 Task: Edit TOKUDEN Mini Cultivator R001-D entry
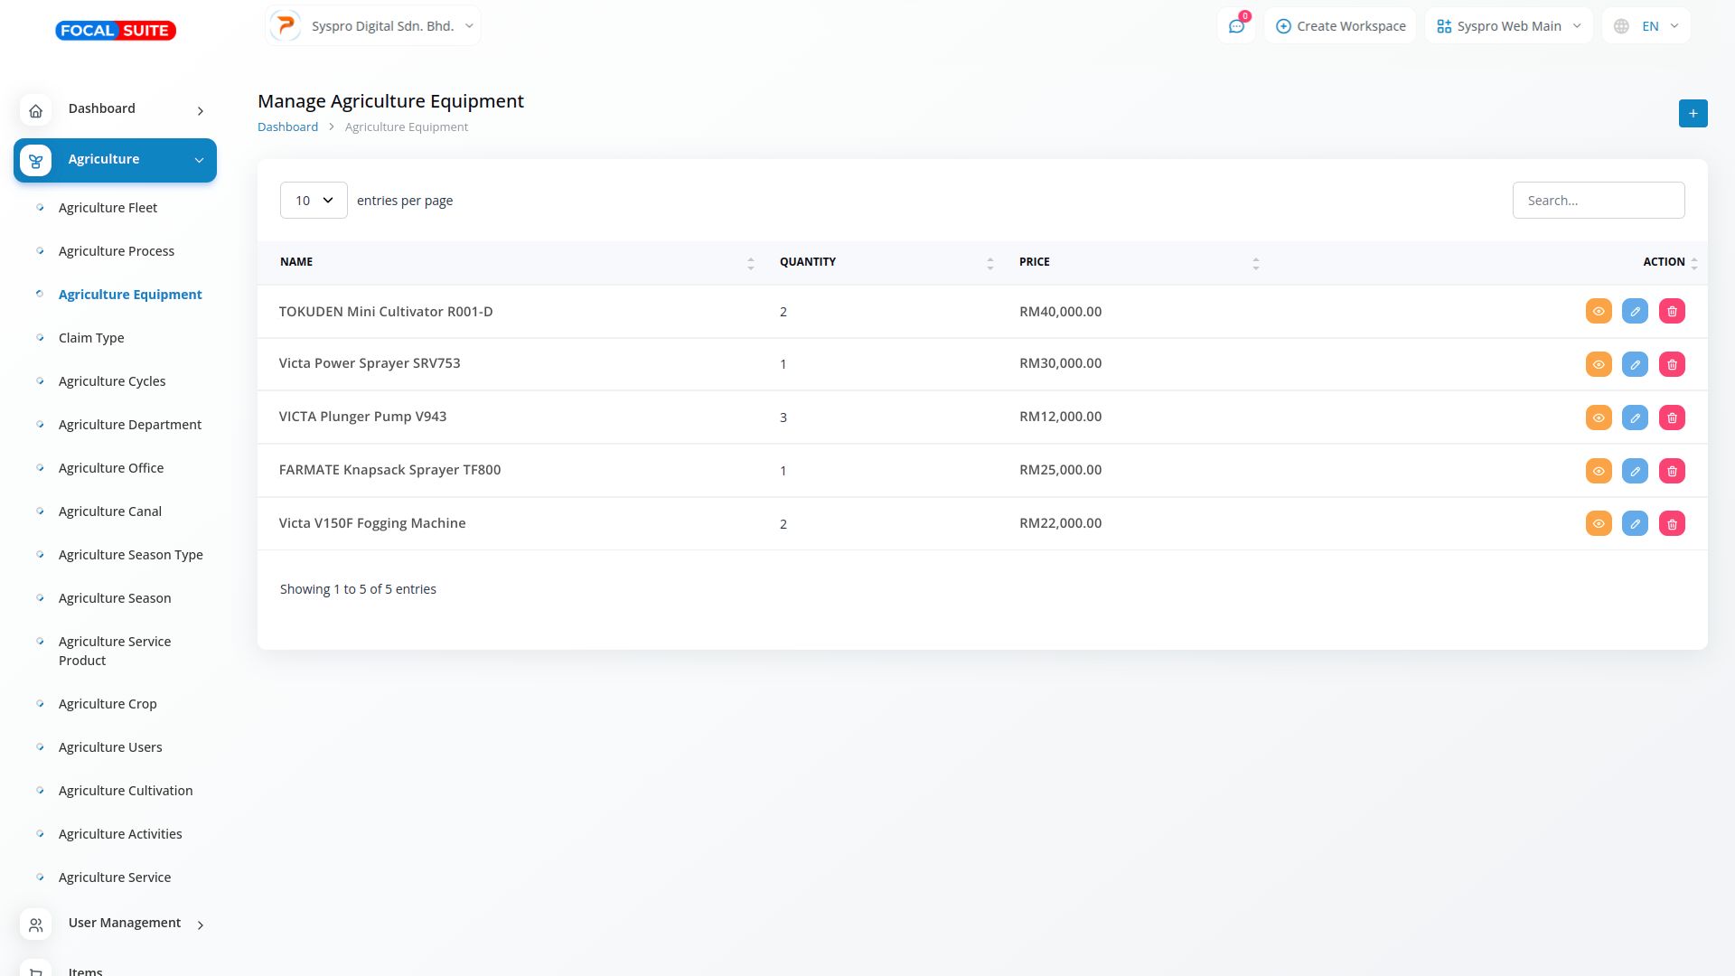point(1635,312)
